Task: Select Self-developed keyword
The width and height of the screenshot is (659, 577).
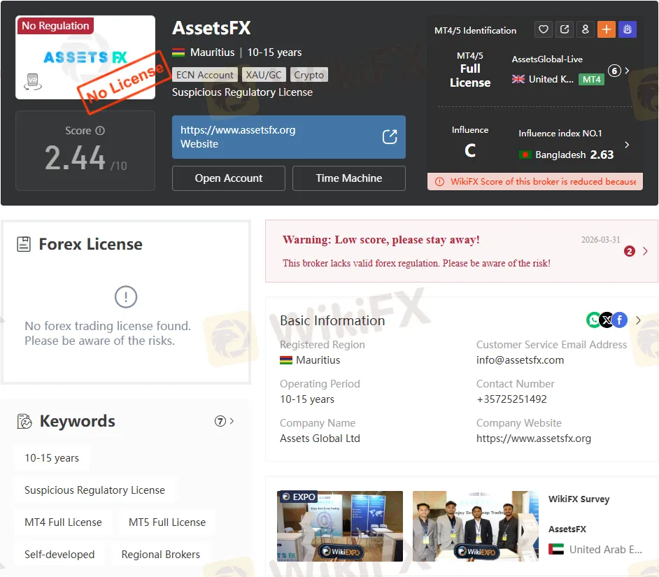Action: point(59,555)
